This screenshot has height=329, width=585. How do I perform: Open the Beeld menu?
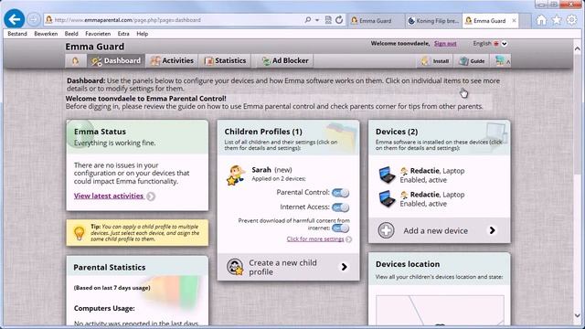(71, 34)
